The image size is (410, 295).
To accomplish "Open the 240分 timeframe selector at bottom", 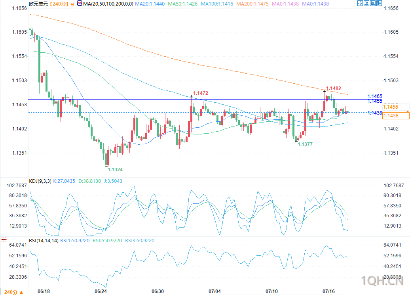I will [x=14, y=292].
